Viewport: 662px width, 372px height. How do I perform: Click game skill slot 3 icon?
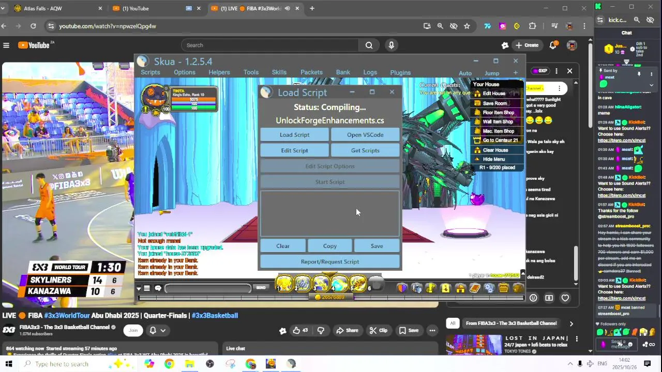321,284
